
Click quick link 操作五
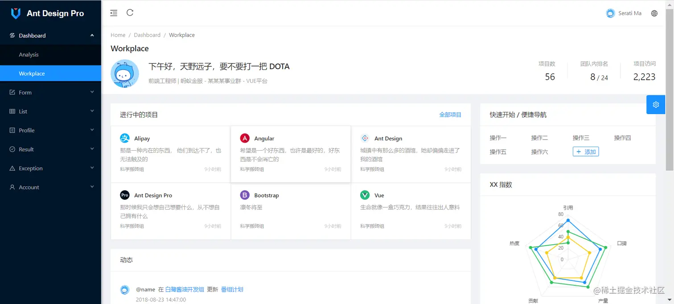(498, 152)
